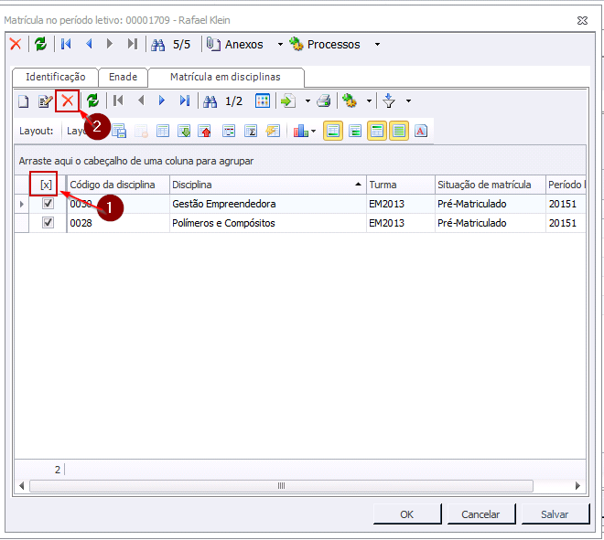
Task: Click the edit record pencil icon
Action: tap(45, 101)
